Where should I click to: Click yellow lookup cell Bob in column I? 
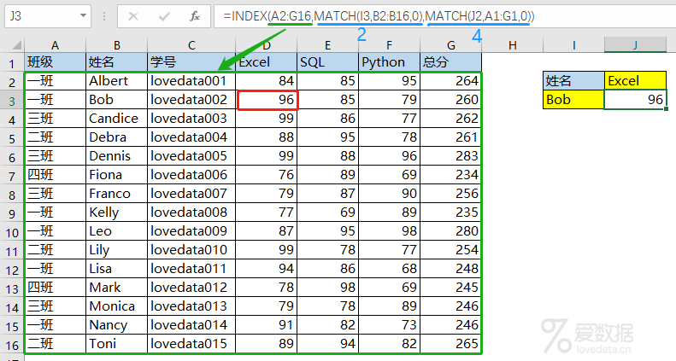tap(573, 100)
